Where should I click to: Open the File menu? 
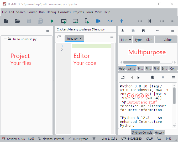[x=4, y=12]
